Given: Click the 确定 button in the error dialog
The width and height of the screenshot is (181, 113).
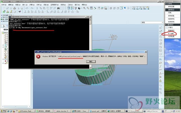Looking at the screenshot, I should [x=91, y=62].
